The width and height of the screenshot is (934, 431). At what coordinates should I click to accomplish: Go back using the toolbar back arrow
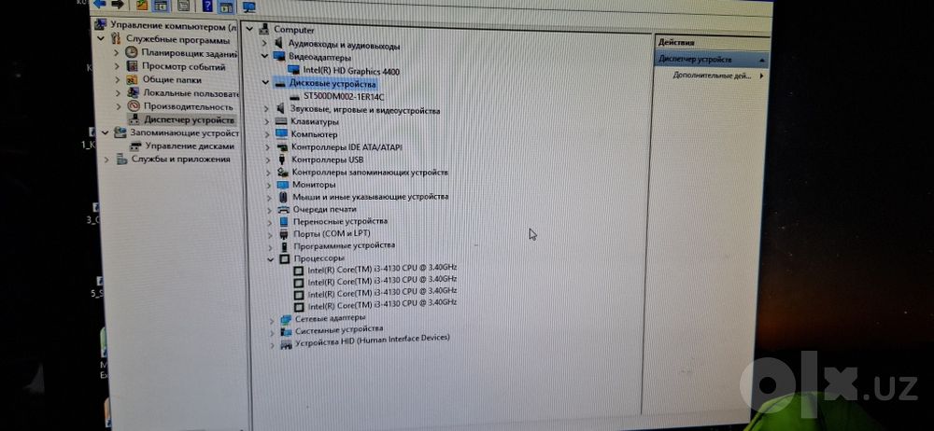(100, 4)
